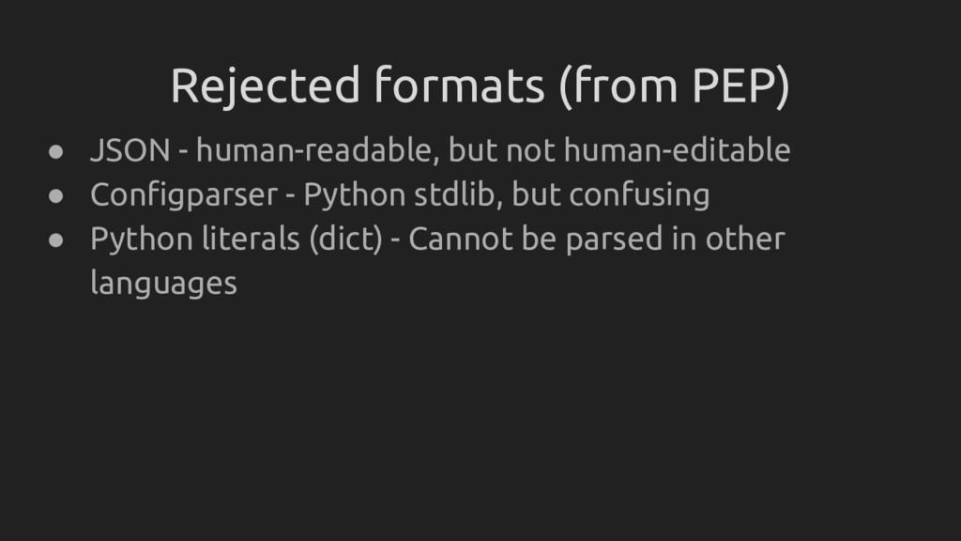
Task: Click the "(dict)" text
Action: pyautogui.click(x=344, y=240)
